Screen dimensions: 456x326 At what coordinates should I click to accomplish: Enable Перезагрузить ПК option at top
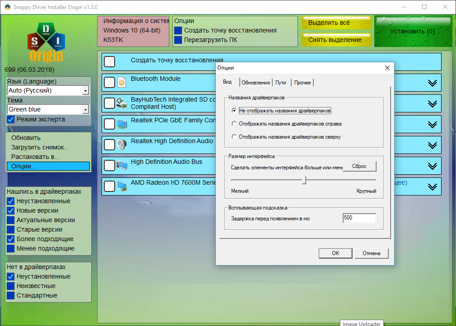(x=178, y=40)
